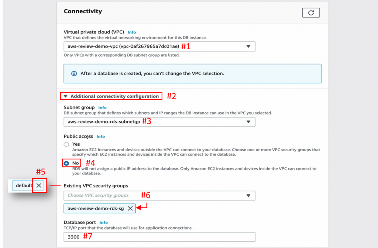Select the No radio for Public access
The width and height of the screenshot is (378, 248).
66,163
